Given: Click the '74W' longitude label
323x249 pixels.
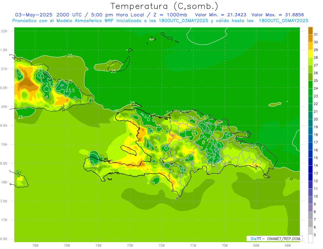Looking at the screenshot, I should coord(98,246).
